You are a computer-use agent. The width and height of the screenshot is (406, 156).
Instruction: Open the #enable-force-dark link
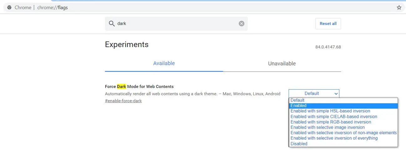(123, 101)
